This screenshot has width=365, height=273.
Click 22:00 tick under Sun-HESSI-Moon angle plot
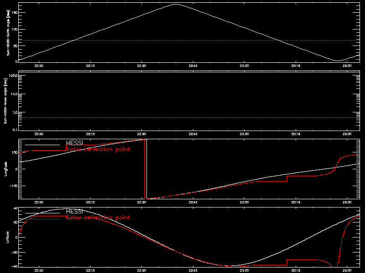39,134
